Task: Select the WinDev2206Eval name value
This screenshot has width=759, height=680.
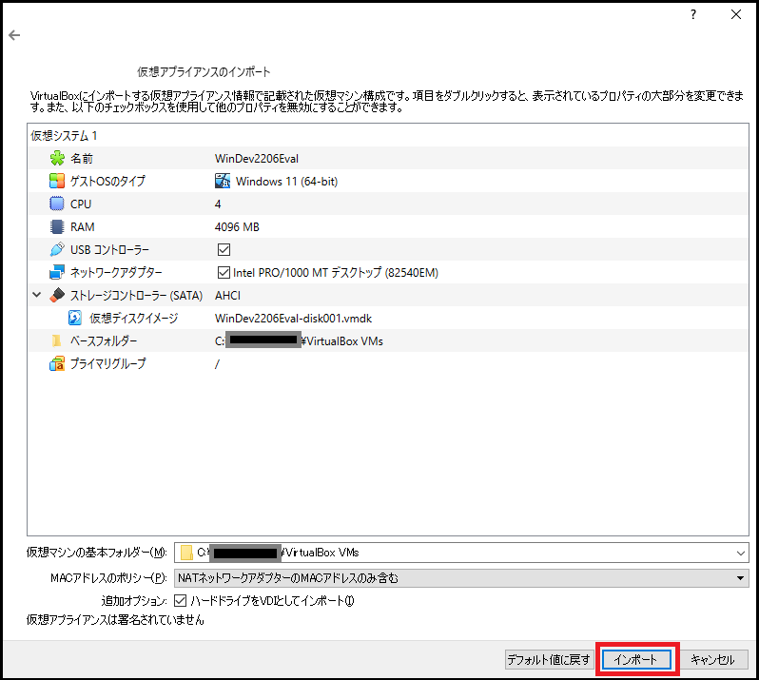Action: tap(257, 159)
